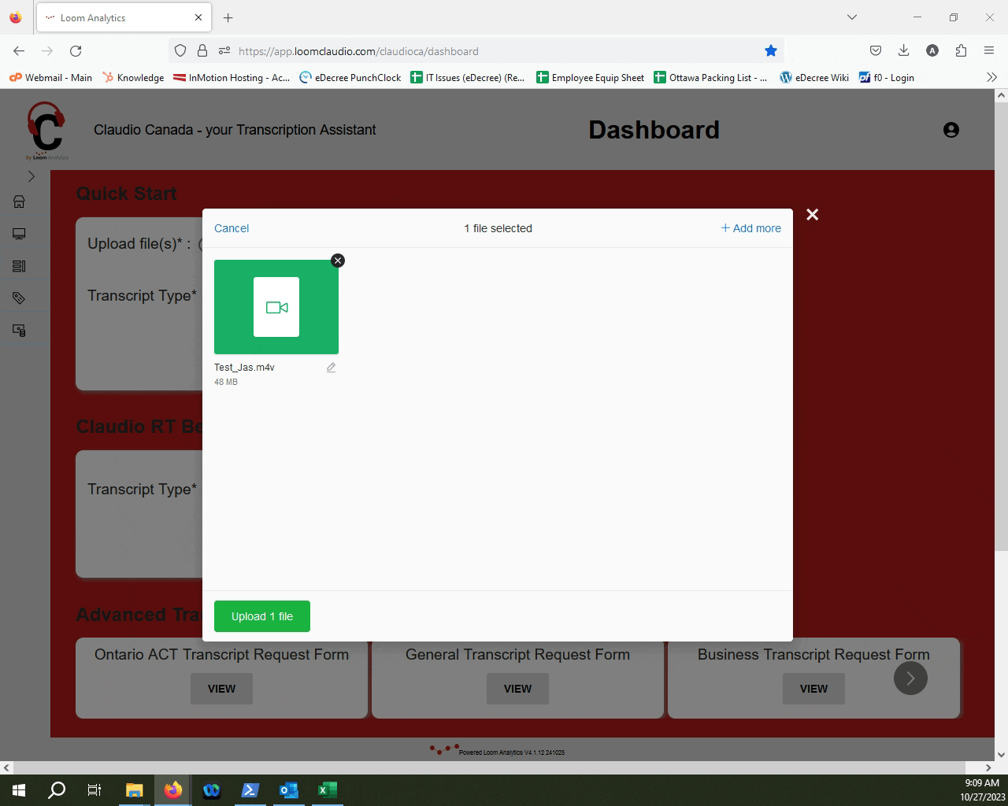This screenshot has height=806, width=1008.
Task: Click the bookmark star in address bar
Action: point(771,50)
